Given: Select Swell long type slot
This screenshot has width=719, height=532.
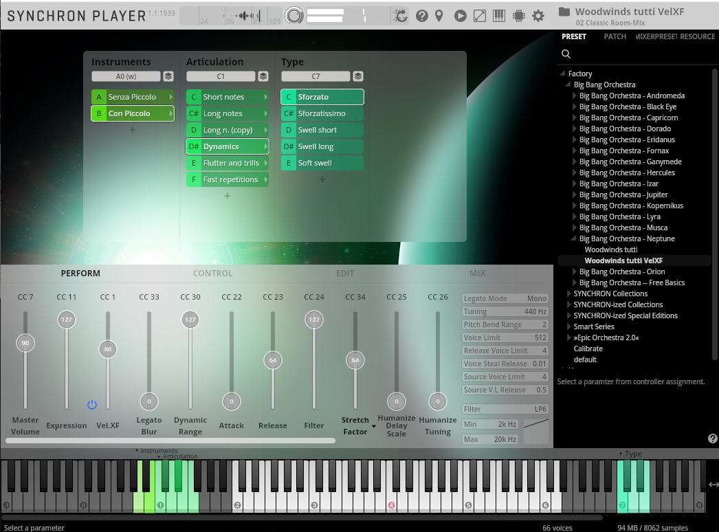Looking at the screenshot, I should [x=322, y=146].
